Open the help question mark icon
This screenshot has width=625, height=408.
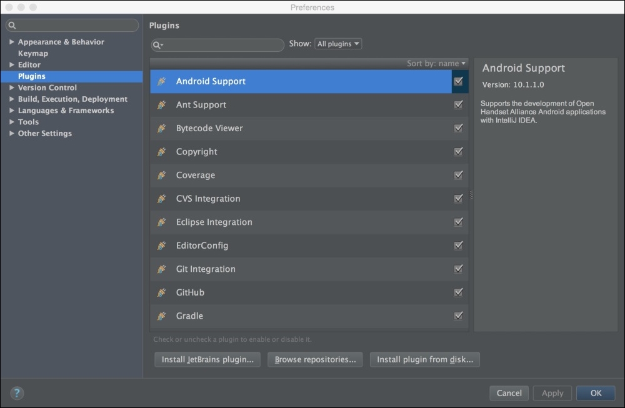tap(17, 393)
